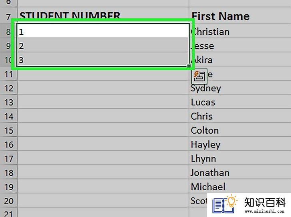Click the cell with name Colton
291x217 pixels.
[x=240, y=130]
